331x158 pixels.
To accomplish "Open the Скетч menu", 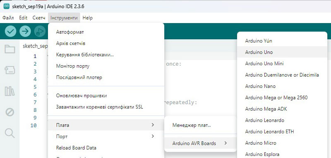I will 39,18.
